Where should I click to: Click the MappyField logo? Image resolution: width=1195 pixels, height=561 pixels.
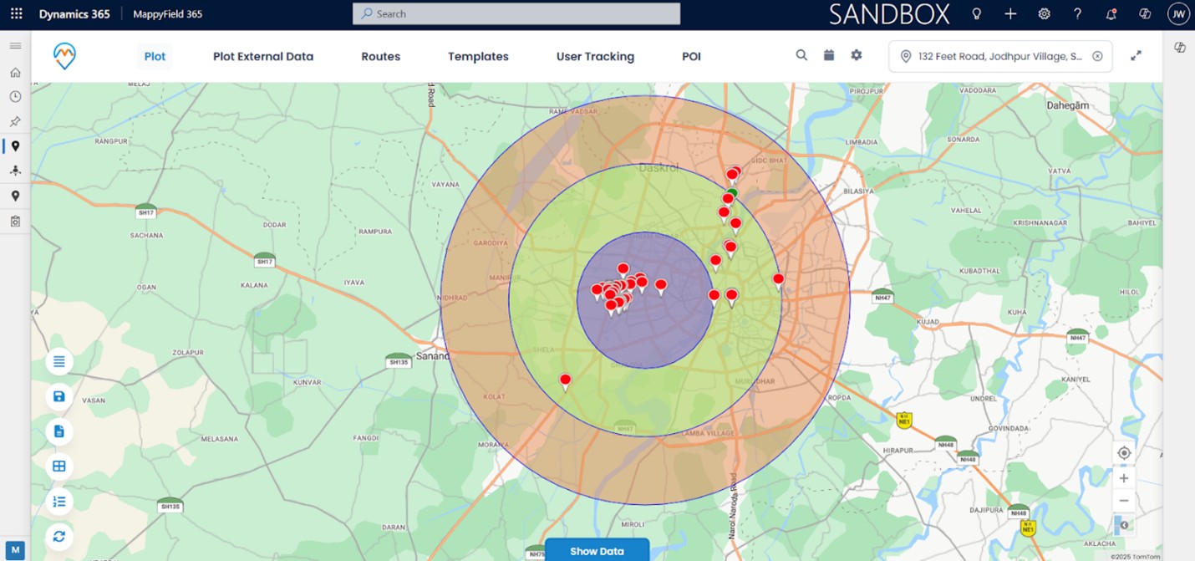coord(64,56)
